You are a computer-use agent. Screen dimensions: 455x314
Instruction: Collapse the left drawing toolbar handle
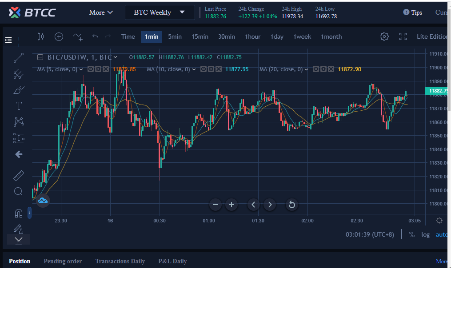29,213
